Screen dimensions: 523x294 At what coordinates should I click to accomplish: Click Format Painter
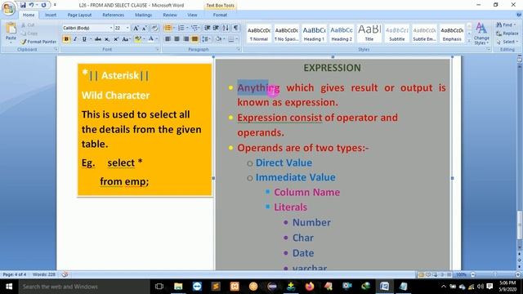point(38,42)
